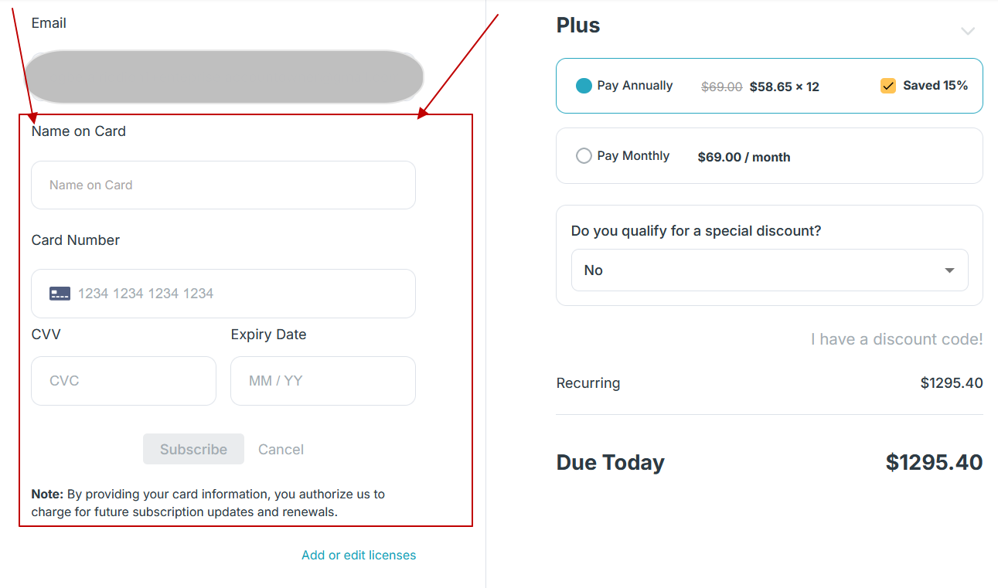Focus the Name on Card input
998x588 pixels.
tap(223, 185)
